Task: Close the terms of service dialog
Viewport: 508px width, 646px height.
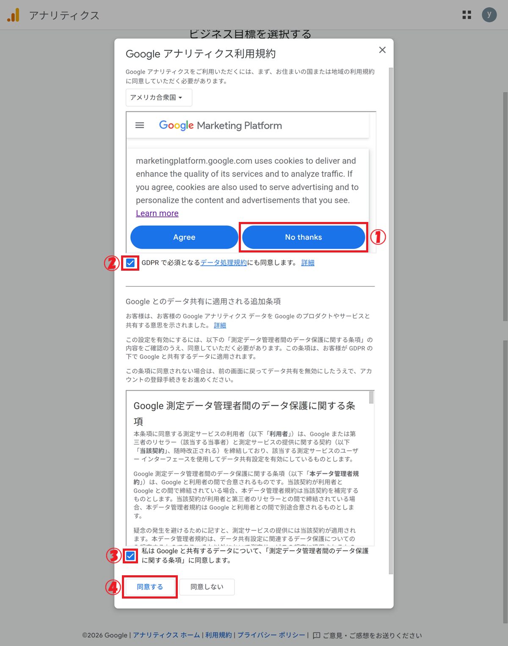Action: click(382, 50)
